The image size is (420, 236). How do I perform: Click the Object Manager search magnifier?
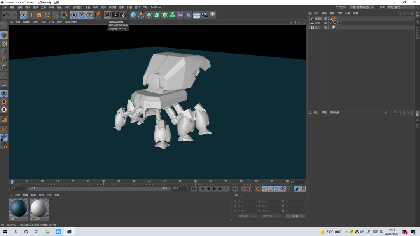pos(399,13)
